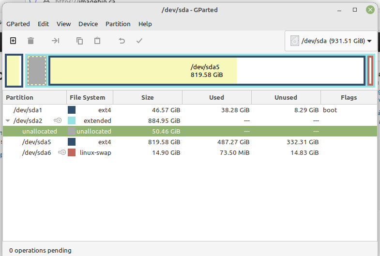Open the /dev/sda device dropdown

point(331,41)
